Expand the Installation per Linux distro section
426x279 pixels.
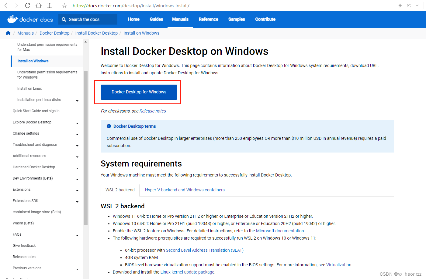tap(77, 100)
